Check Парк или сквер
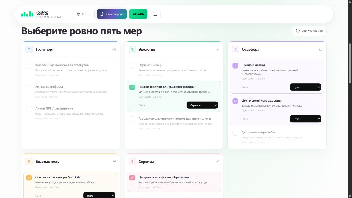The height and width of the screenshot is (198, 352). click(132, 66)
